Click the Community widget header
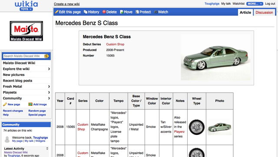 pos(26,124)
